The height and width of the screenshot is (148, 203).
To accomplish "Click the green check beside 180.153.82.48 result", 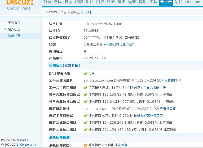I will (x=85, y=95).
